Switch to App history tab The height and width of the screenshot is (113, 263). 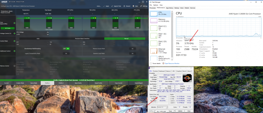[170, 8]
